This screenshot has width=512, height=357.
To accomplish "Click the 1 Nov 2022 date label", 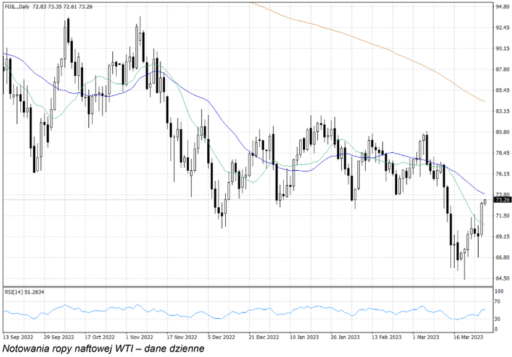I will (x=139, y=337).
